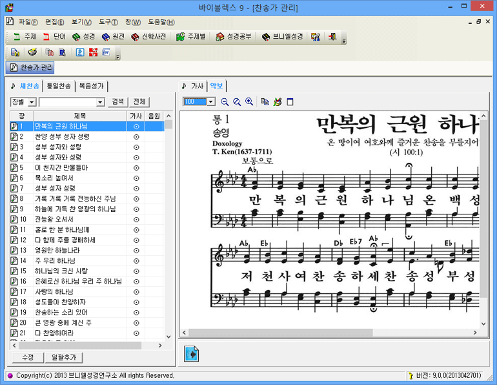Screen dimensions: 497x385
Task: Open the 편집 menu
Action: 54,22
